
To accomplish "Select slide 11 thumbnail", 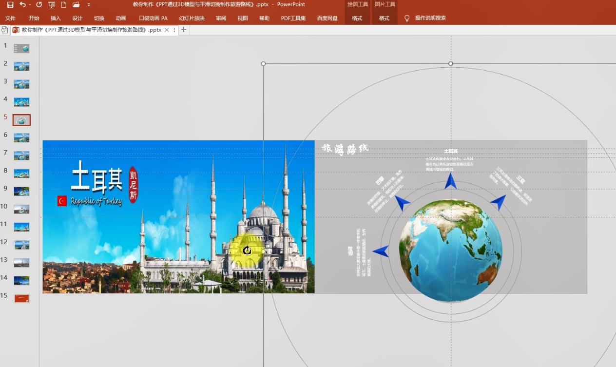I will tap(21, 227).
